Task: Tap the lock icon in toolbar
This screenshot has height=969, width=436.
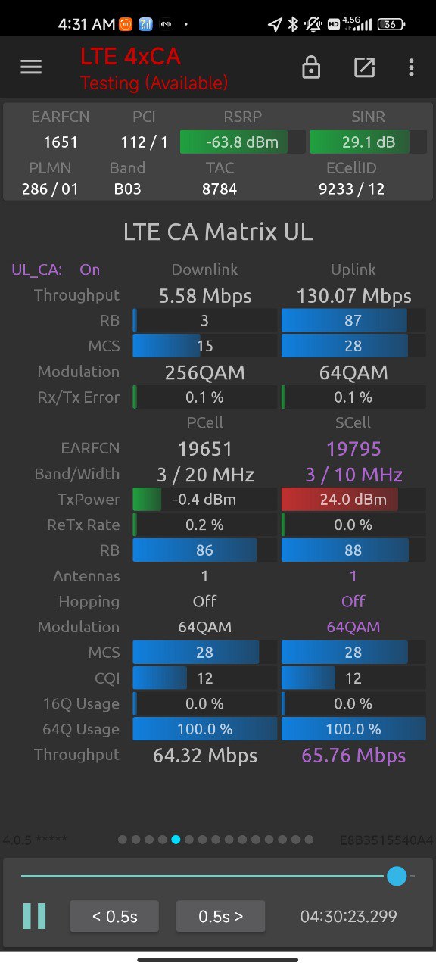Action: pyautogui.click(x=310, y=67)
